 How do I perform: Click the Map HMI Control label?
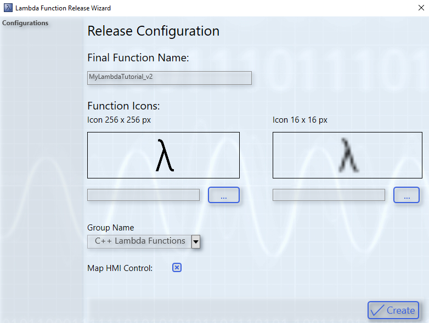tap(120, 268)
